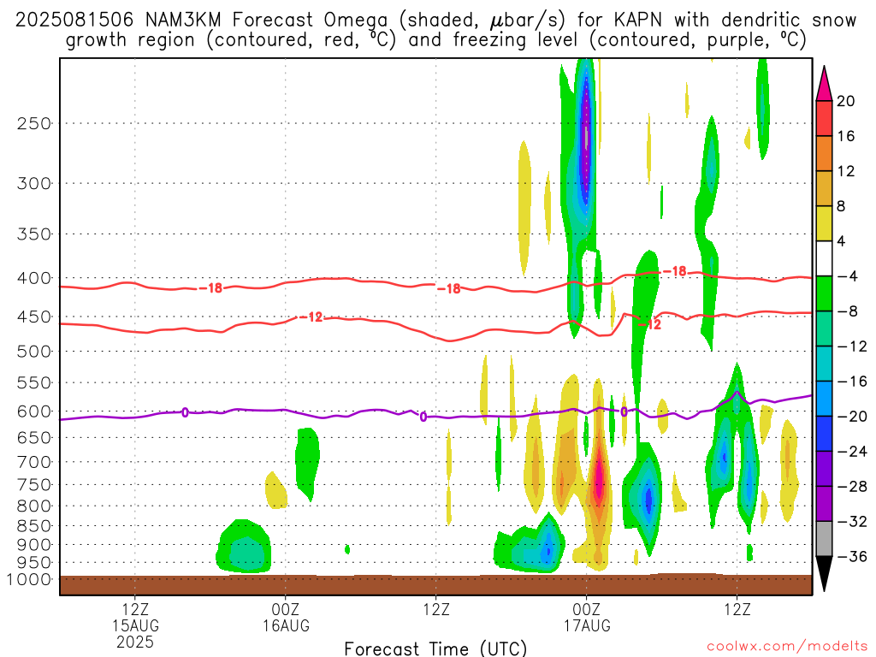Click the 900 pressure level label

(34, 545)
